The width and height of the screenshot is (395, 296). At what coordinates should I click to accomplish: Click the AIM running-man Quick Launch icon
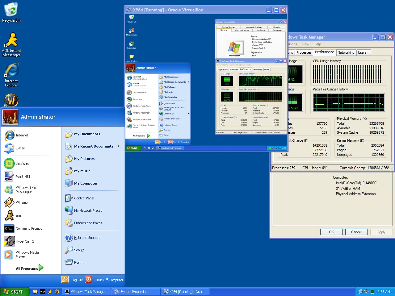[50, 291]
